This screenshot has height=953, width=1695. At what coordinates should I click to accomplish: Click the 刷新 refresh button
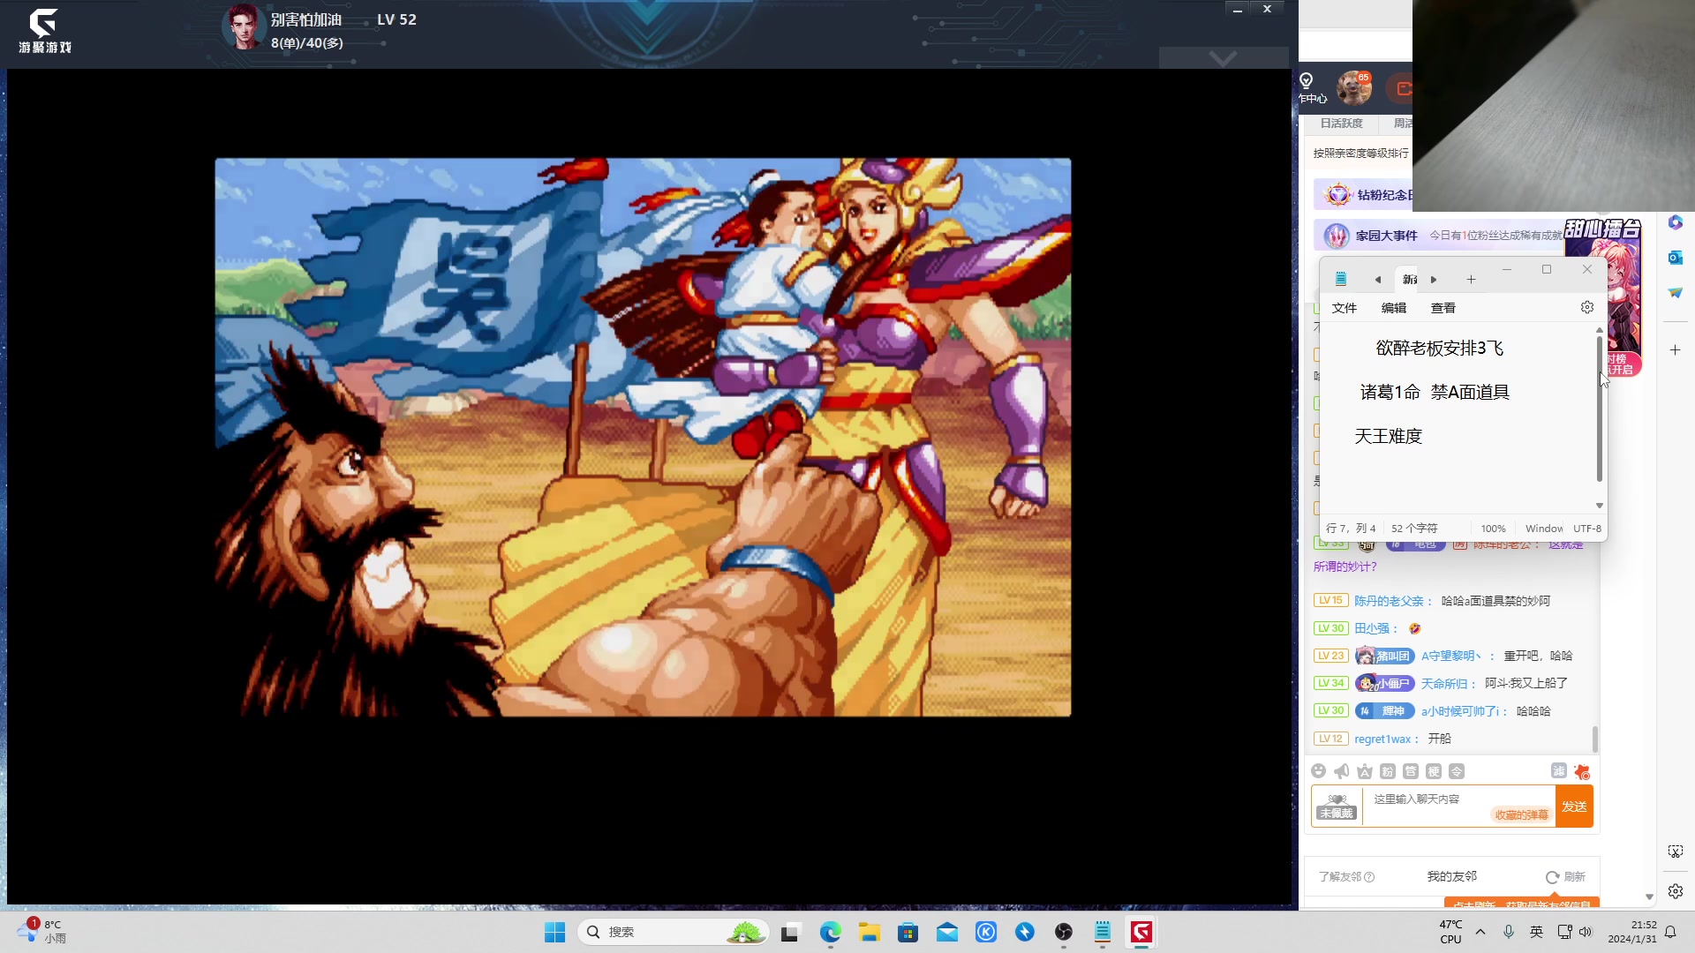(1565, 876)
